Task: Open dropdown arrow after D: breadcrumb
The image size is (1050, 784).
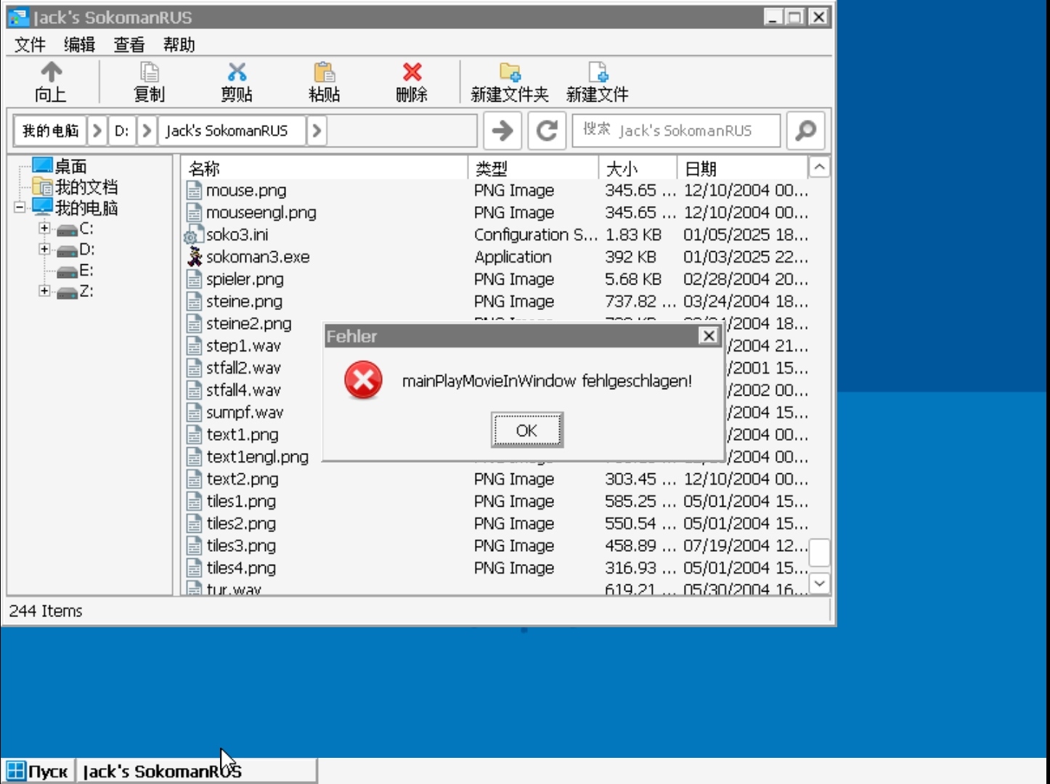Action: [x=147, y=131]
